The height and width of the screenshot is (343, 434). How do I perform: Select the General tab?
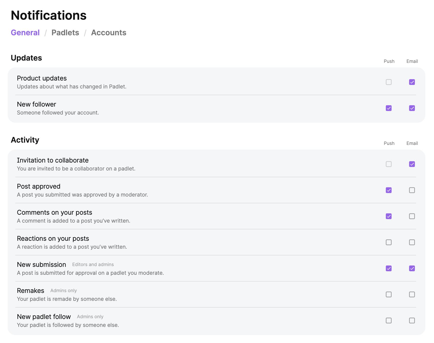(25, 32)
